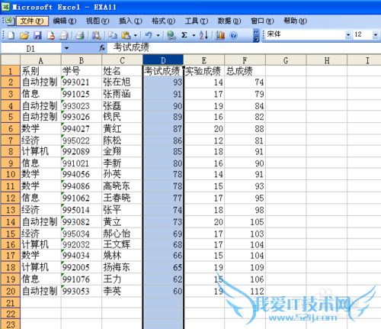Click cell containing 系别
The width and height of the screenshot is (381, 329).
[x=40, y=71]
